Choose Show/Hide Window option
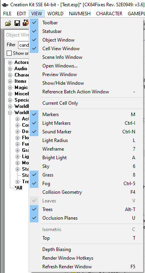Screen dimensions: 145x273 [x=86, y=83]
